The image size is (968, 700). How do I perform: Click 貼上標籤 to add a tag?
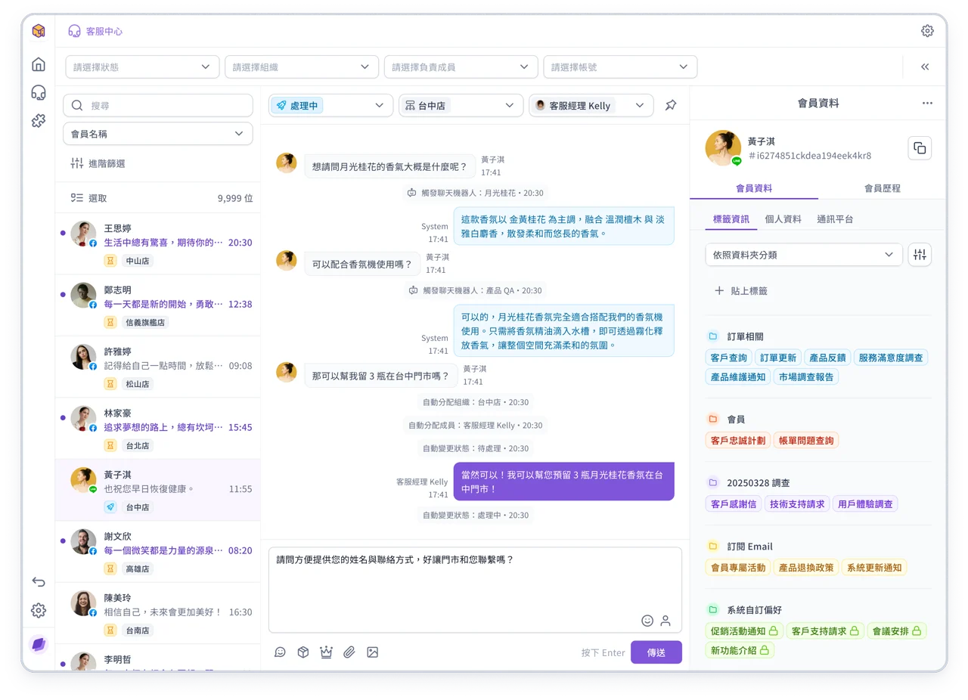point(740,290)
